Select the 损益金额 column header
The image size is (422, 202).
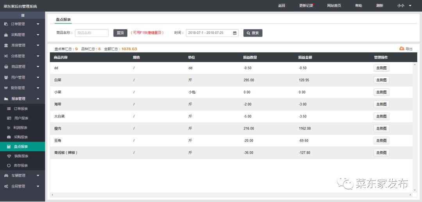pyautogui.click(x=305, y=57)
